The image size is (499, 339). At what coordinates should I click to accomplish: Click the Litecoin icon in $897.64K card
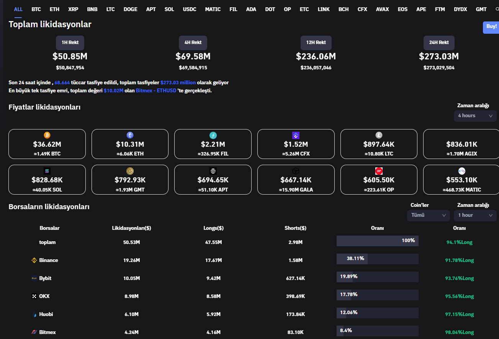tap(379, 135)
